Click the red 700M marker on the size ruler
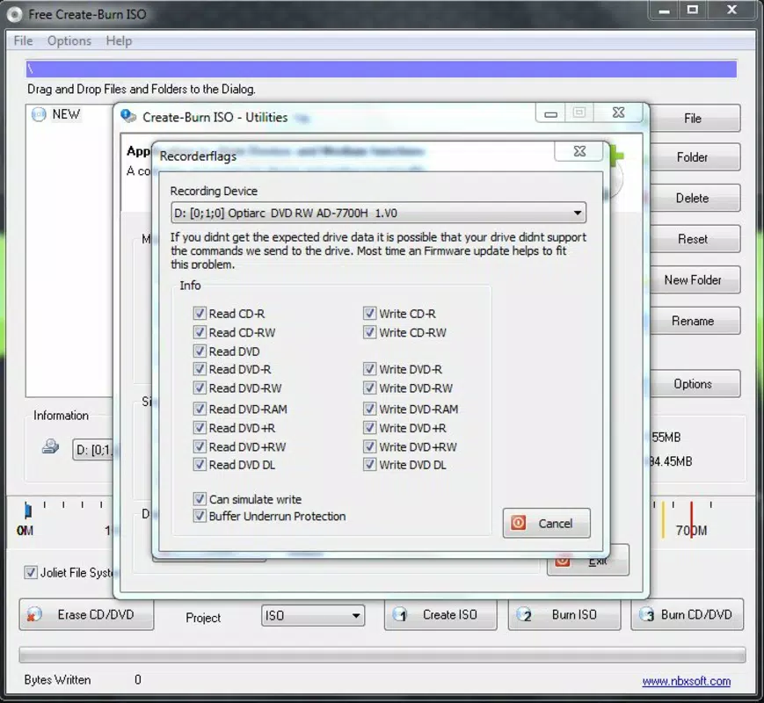The width and height of the screenshot is (764, 703). 691,518
